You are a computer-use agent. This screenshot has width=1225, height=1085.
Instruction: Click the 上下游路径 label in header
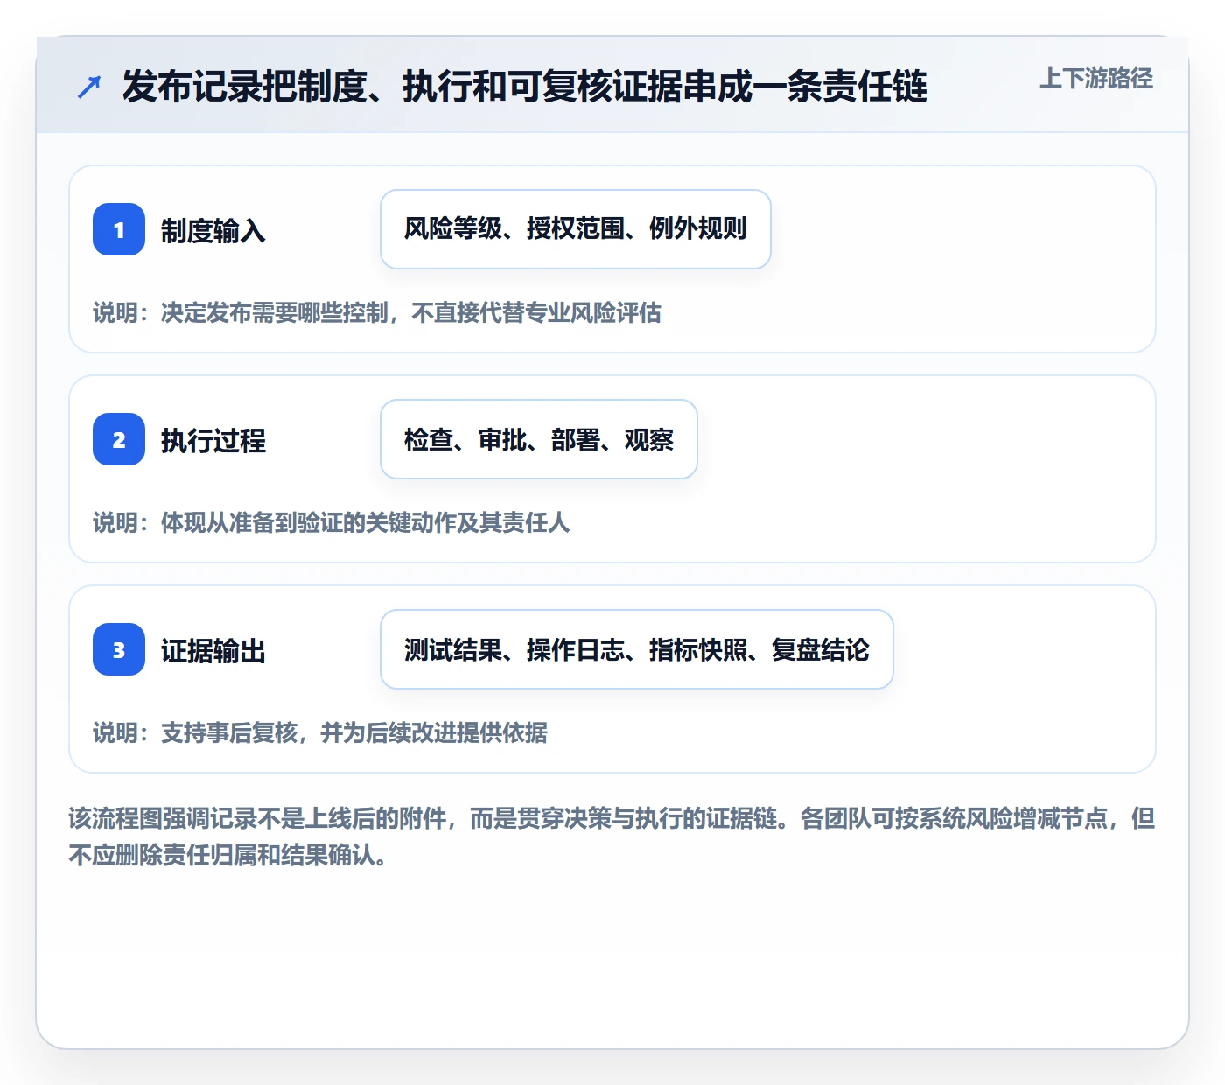[1096, 78]
